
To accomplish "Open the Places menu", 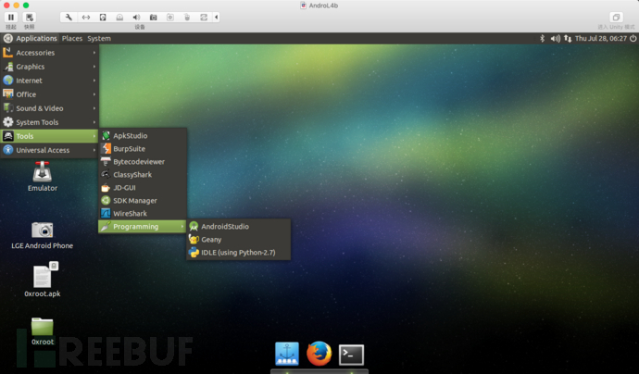I will [x=72, y=38].
